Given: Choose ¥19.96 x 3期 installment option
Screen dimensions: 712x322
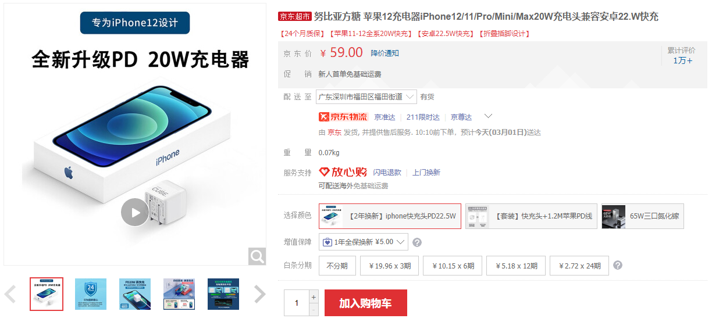Looking at the screenshot, I should coord(390,266).
